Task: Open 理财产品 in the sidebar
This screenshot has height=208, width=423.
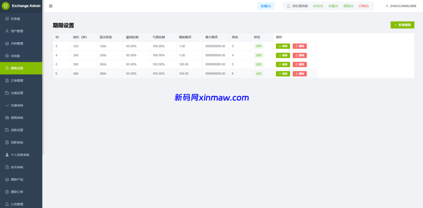Action: [21, 179]
